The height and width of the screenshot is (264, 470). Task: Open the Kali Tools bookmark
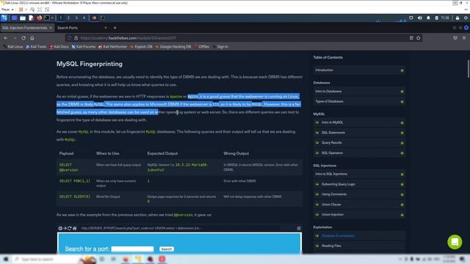pyautogui.click(x=36, y=47)
